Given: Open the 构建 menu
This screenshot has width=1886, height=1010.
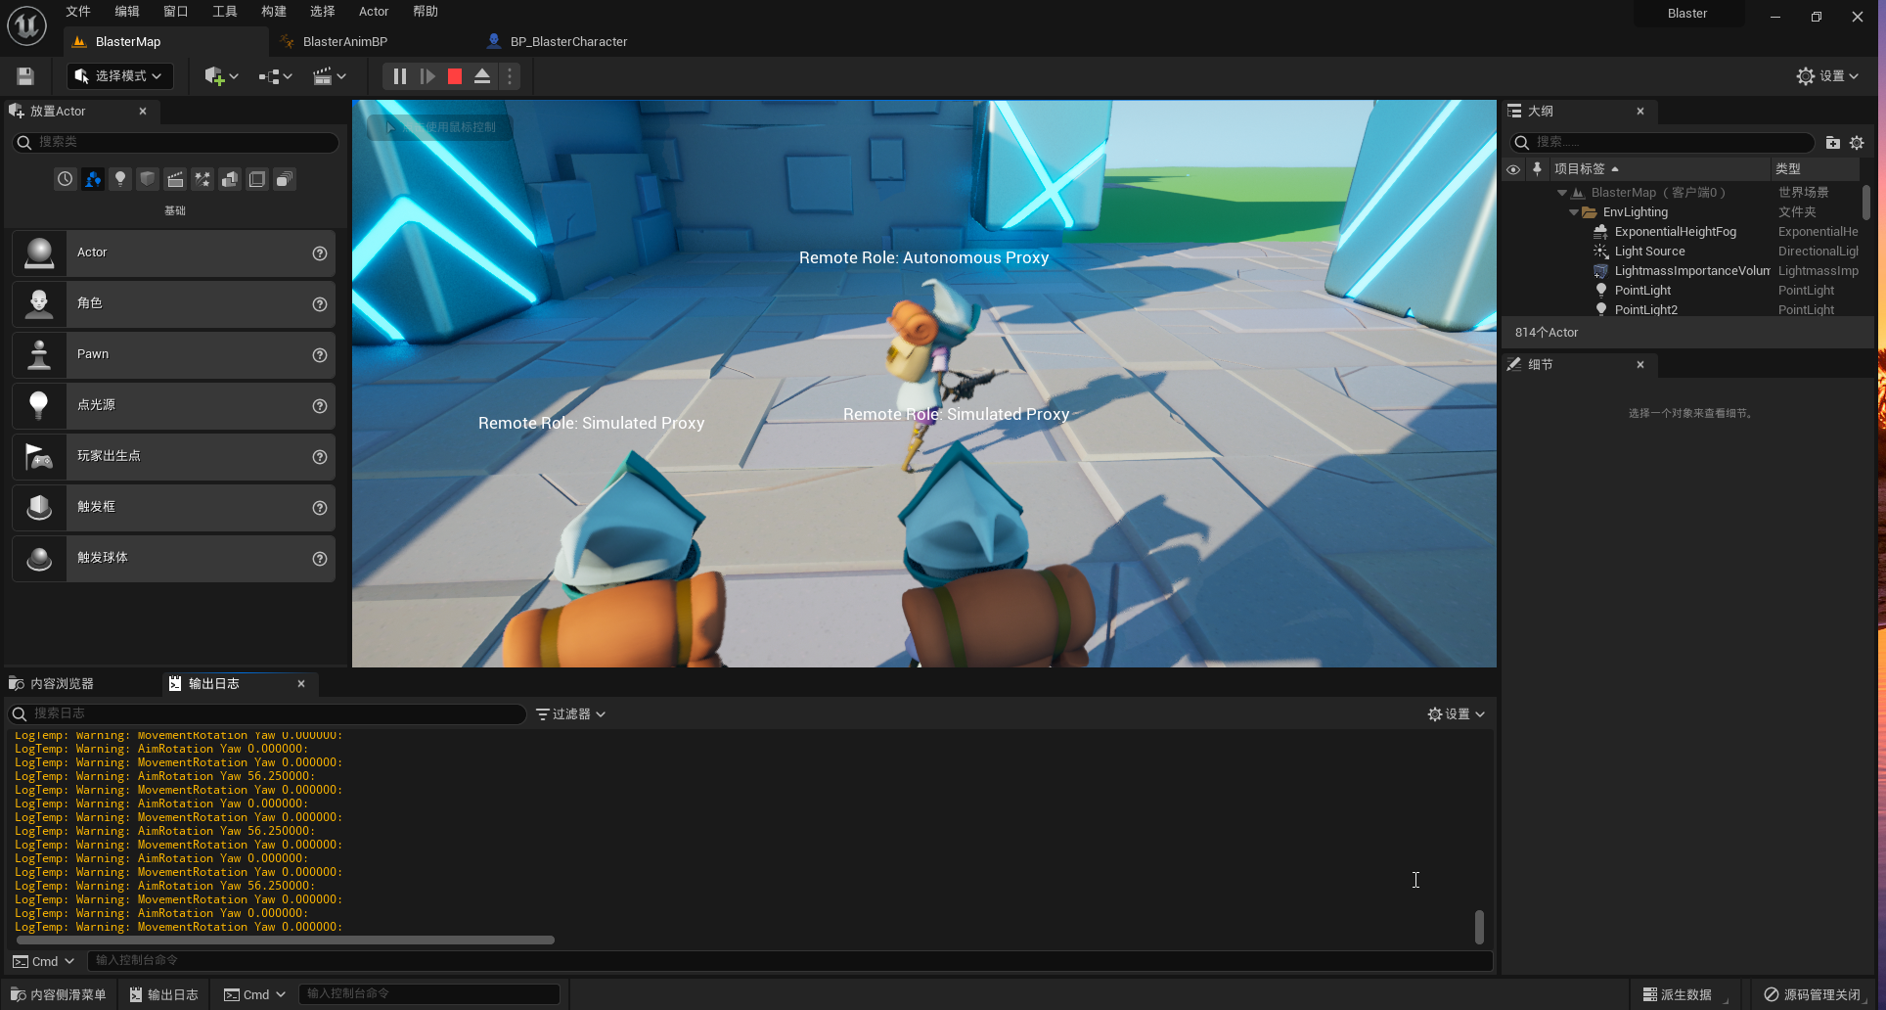Looking at the screenshot, I should point(274,12).
